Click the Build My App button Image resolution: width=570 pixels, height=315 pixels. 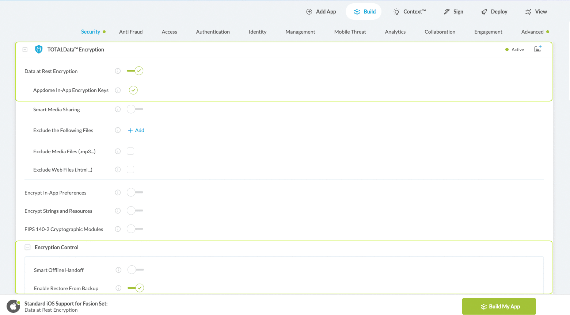[x=499, y=307]
